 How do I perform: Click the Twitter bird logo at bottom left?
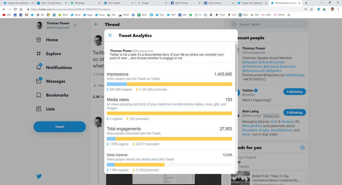(39, 176)
